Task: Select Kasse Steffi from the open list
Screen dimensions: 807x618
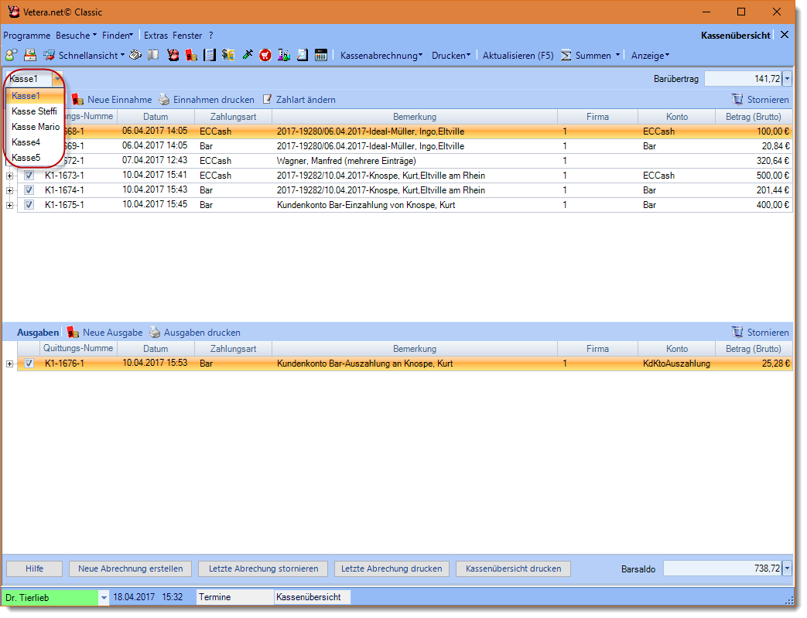Action: (x=34, y=111)
